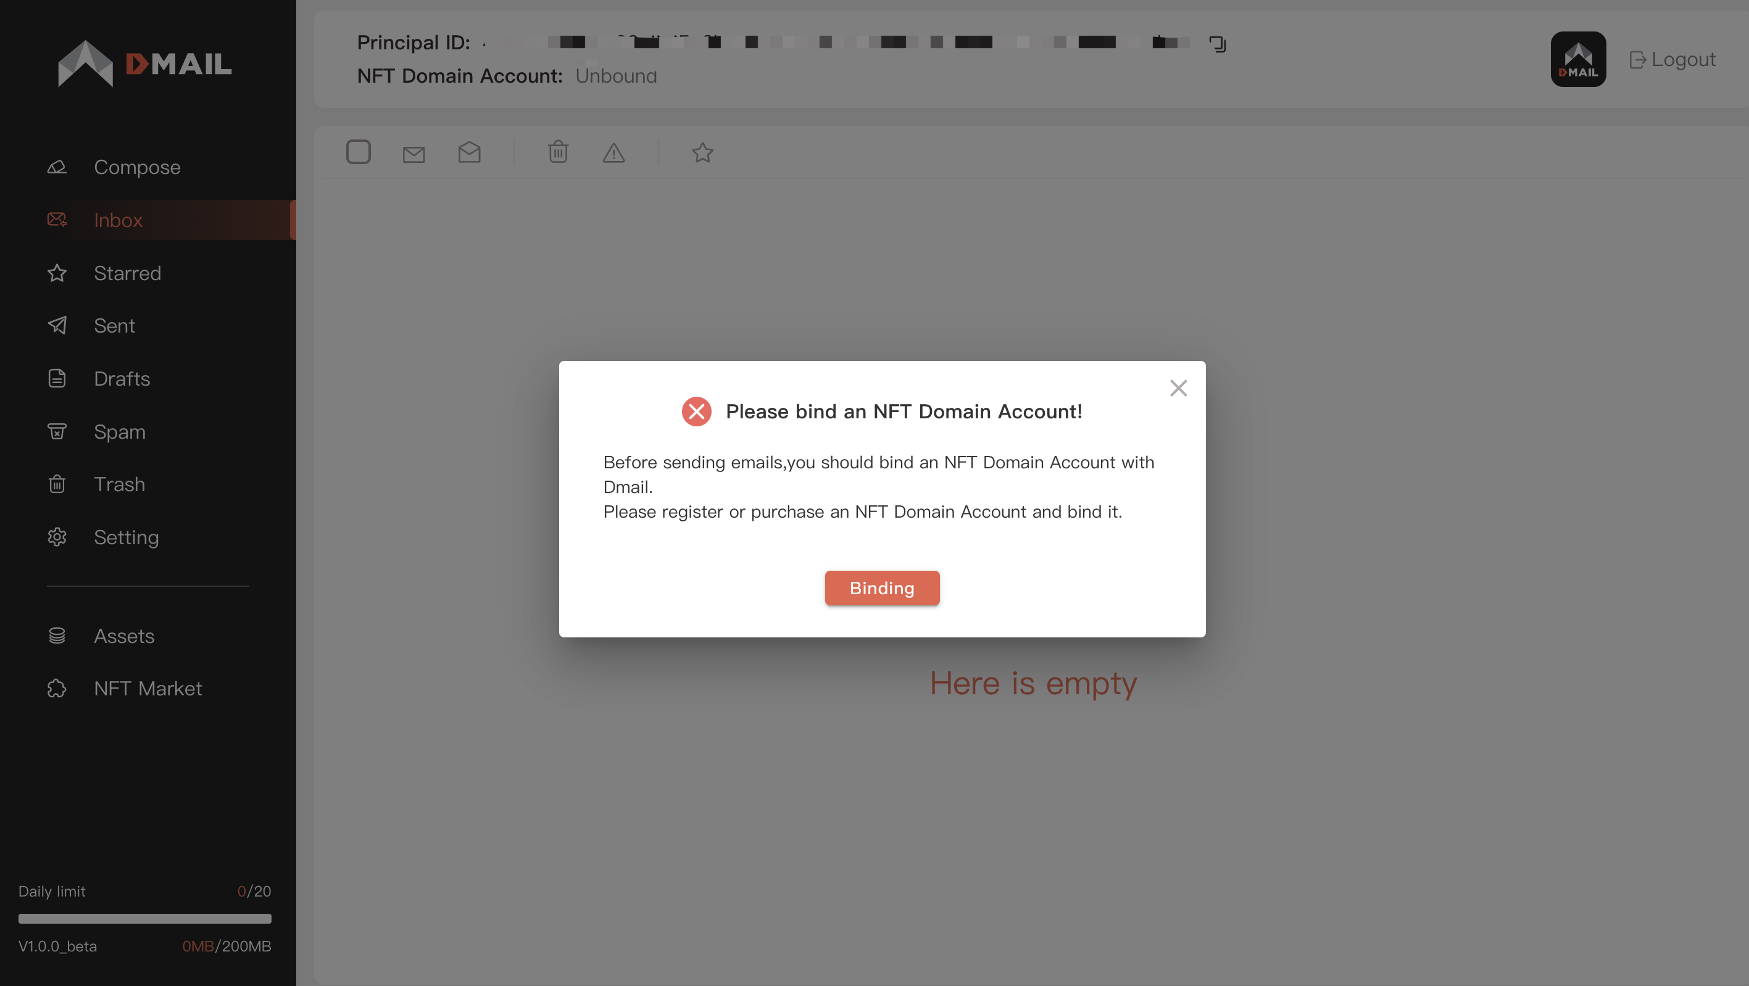Screen dimensions: 1749x986
Task: Open the NFT Market page
Action: tap(148, 688)
